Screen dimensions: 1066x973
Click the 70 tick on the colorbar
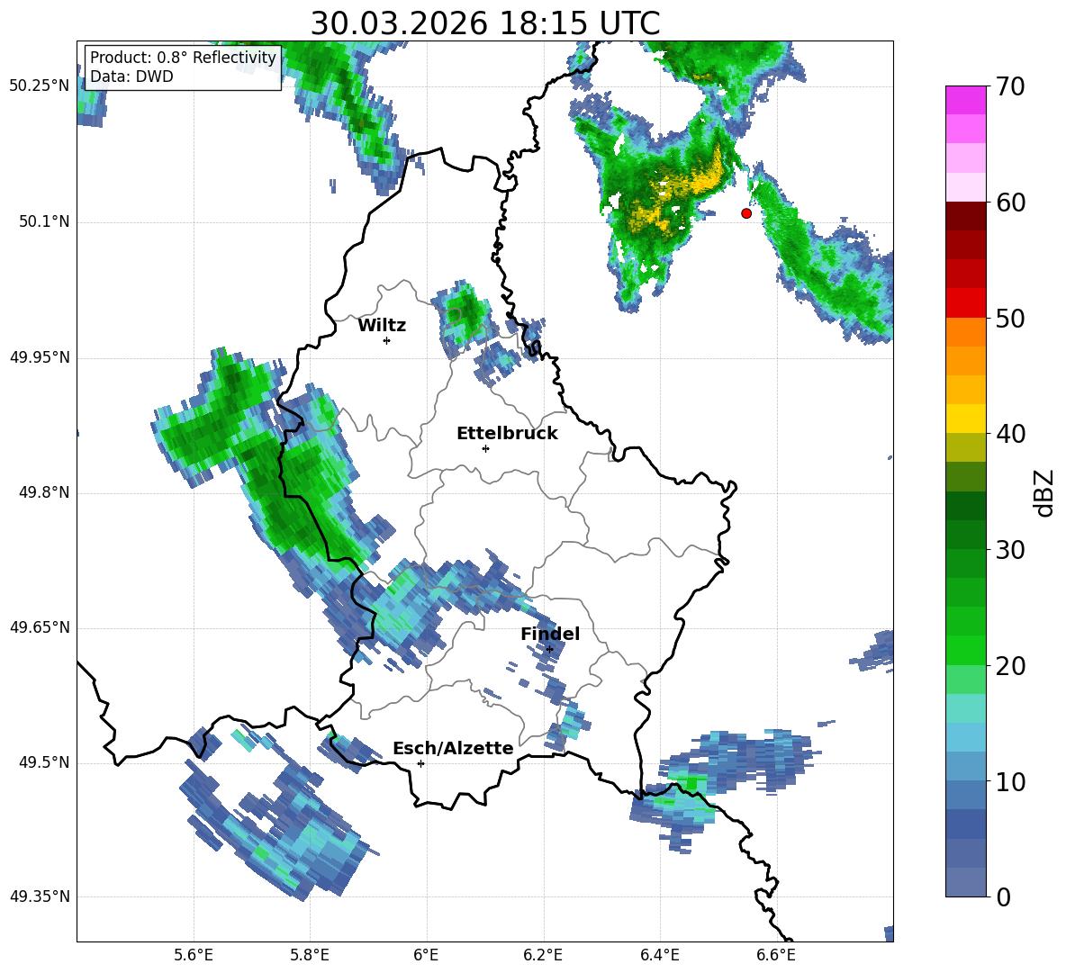click(1009, 86)
